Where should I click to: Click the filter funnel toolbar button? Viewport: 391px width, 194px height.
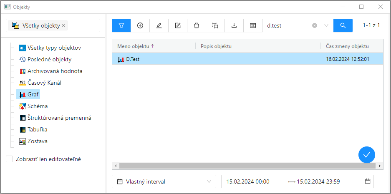tap(121, 25)
